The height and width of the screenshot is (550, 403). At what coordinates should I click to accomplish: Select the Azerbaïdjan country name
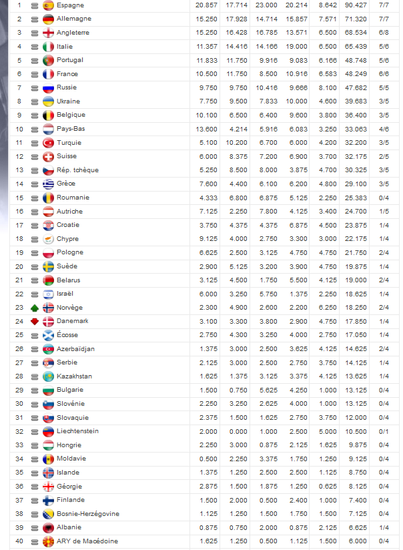[75, 349]
